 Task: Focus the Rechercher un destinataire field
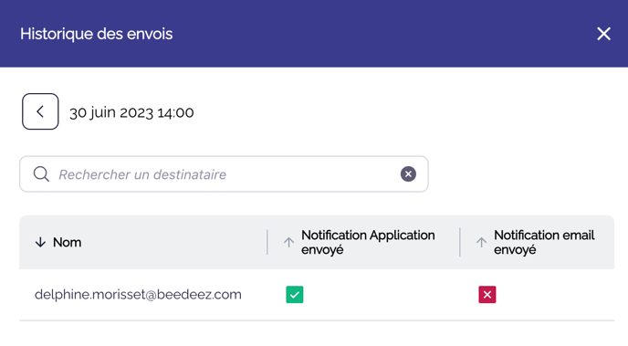click(224, 174)
